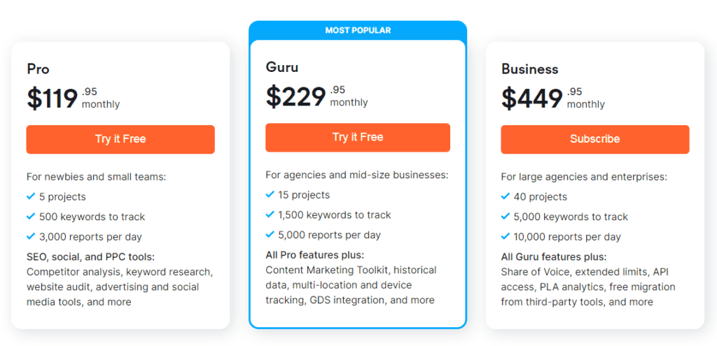The height and width of the screenshot is (346, 717).
Task: Click the checkmark next to 500 keywords
Action: (x=31, y=217)
